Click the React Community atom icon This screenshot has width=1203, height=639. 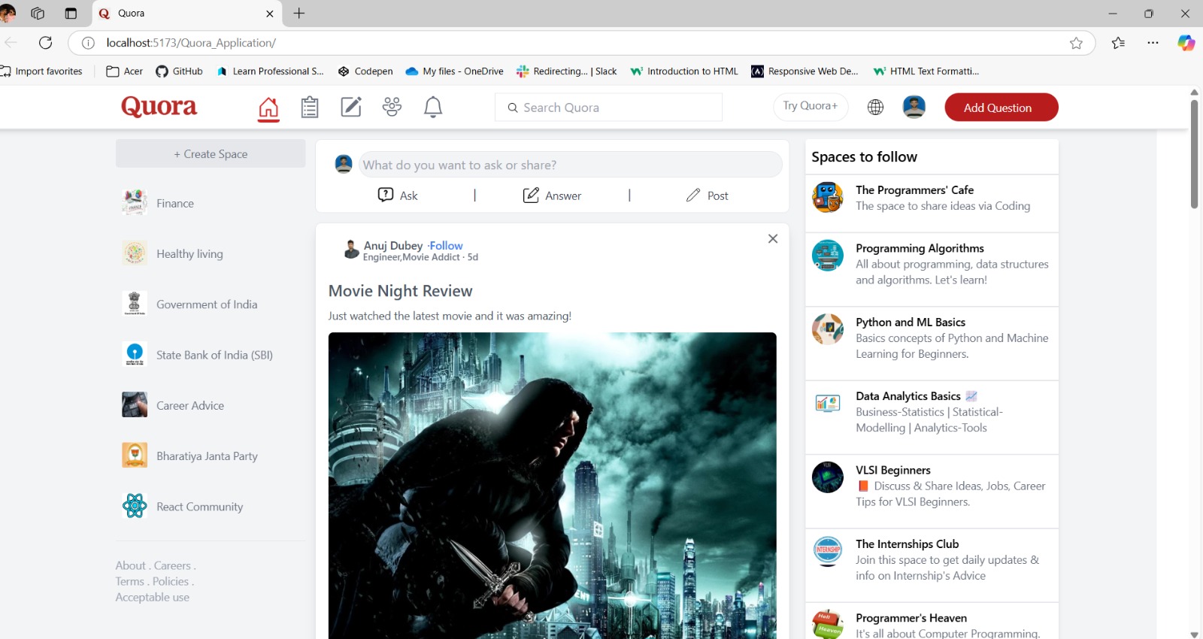click(x=135, y=506)
